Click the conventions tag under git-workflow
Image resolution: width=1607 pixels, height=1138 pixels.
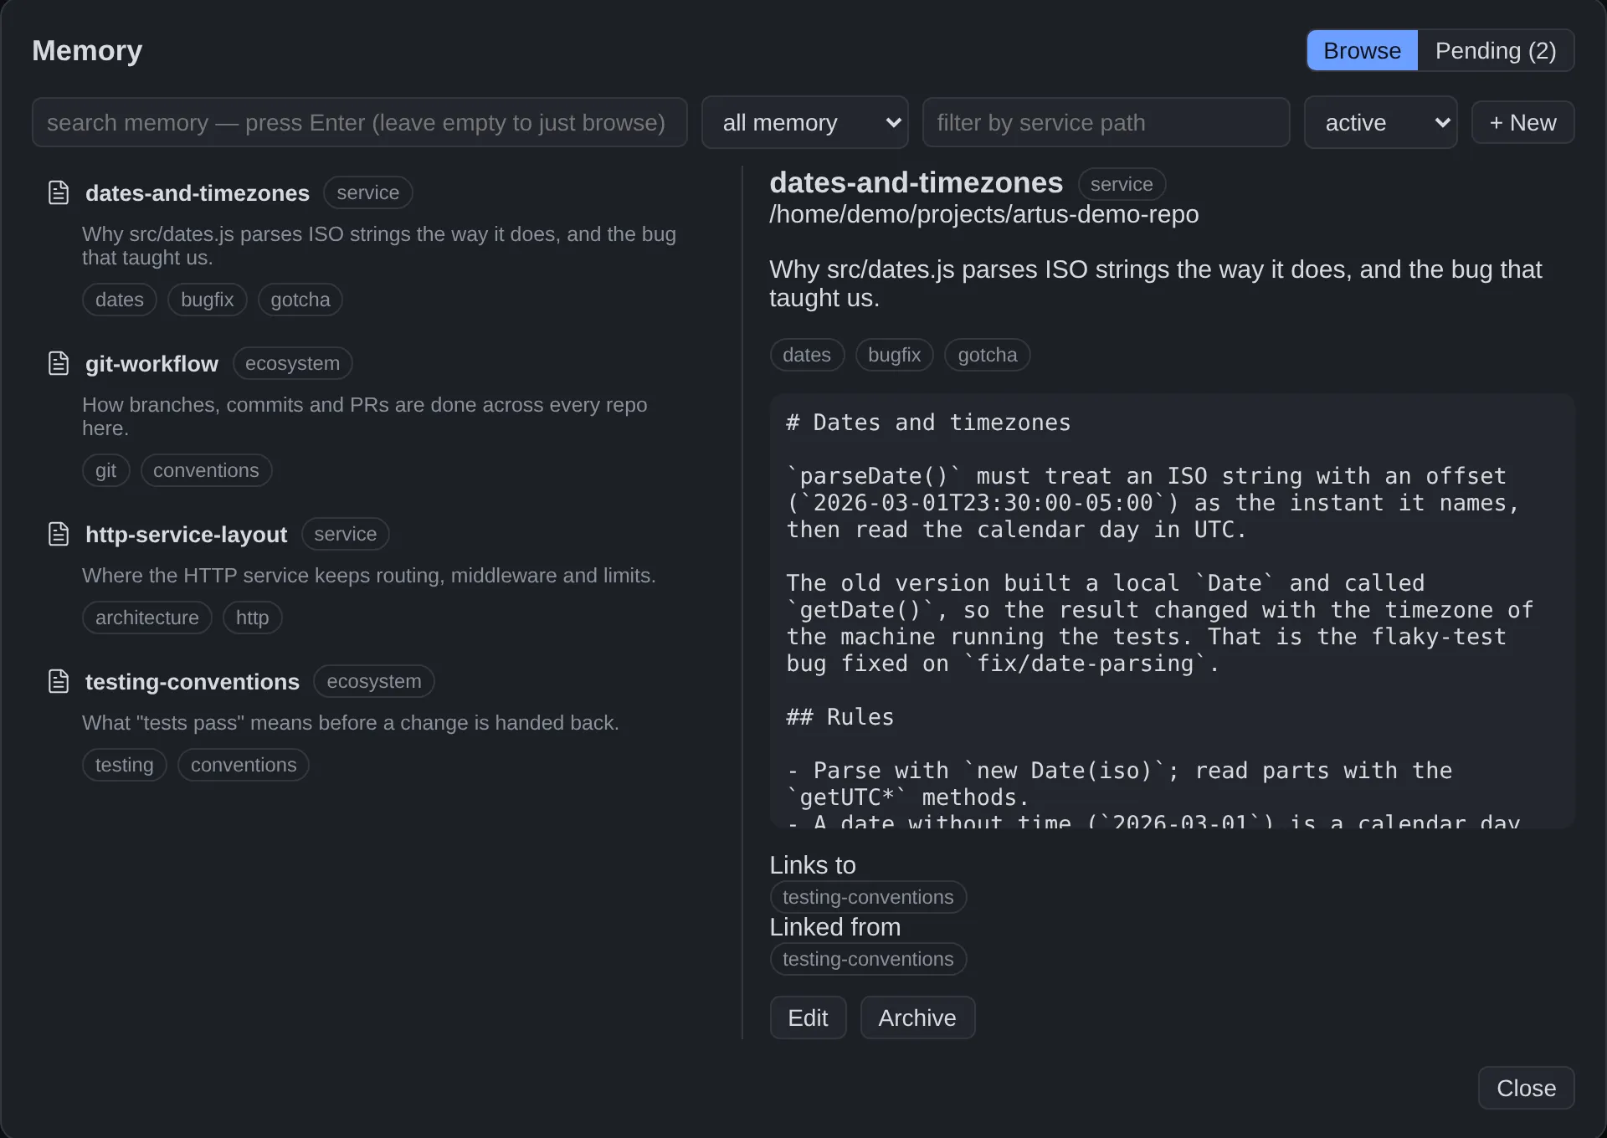206,470
